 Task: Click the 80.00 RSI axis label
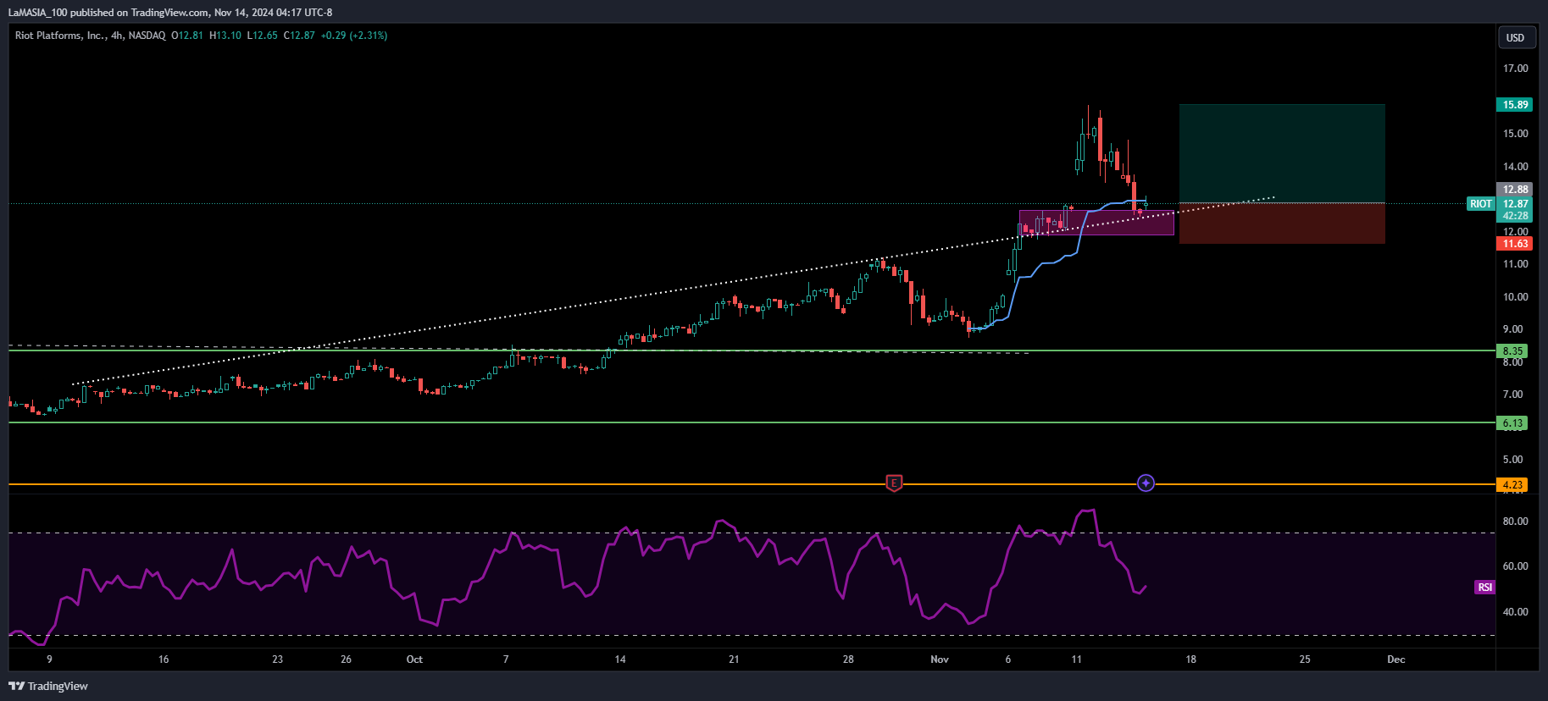click(1515, 522)
